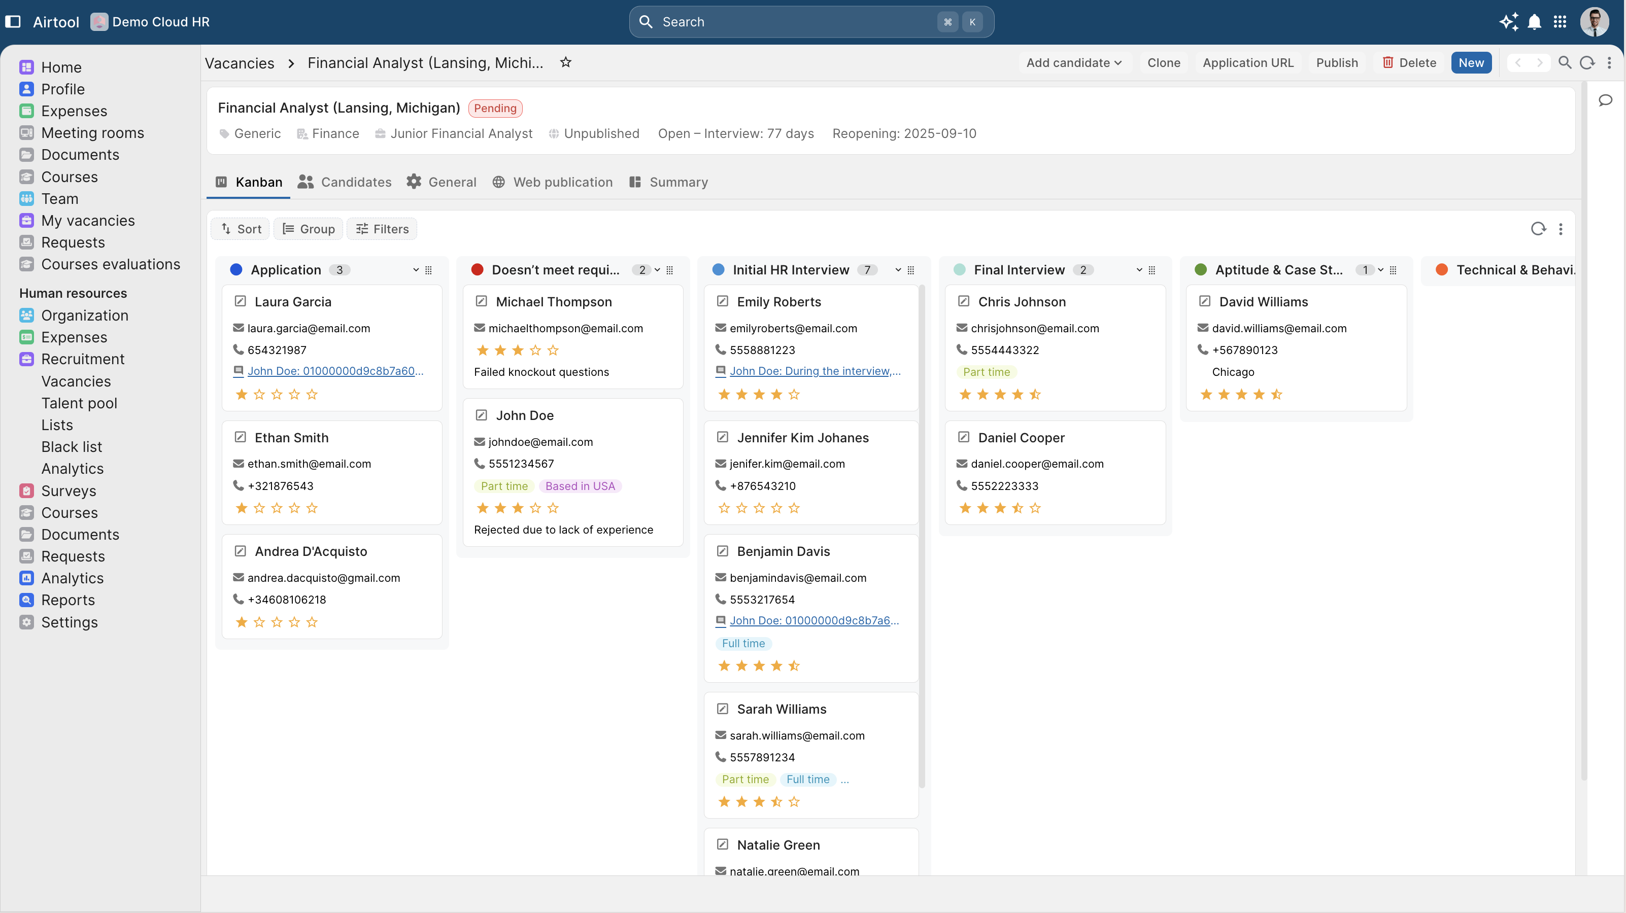This screenshot has height=913, width=1626.
Task: Open Surveys in the sidebar
Action: click(57, 491)
